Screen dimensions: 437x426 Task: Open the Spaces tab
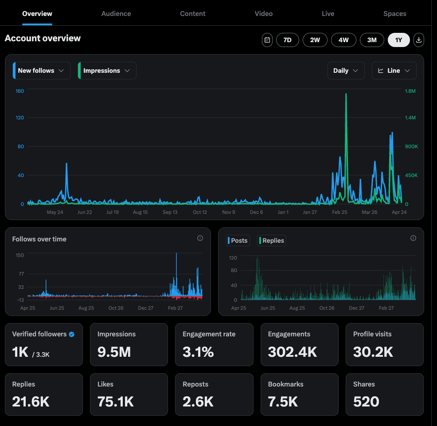[394, 14]
